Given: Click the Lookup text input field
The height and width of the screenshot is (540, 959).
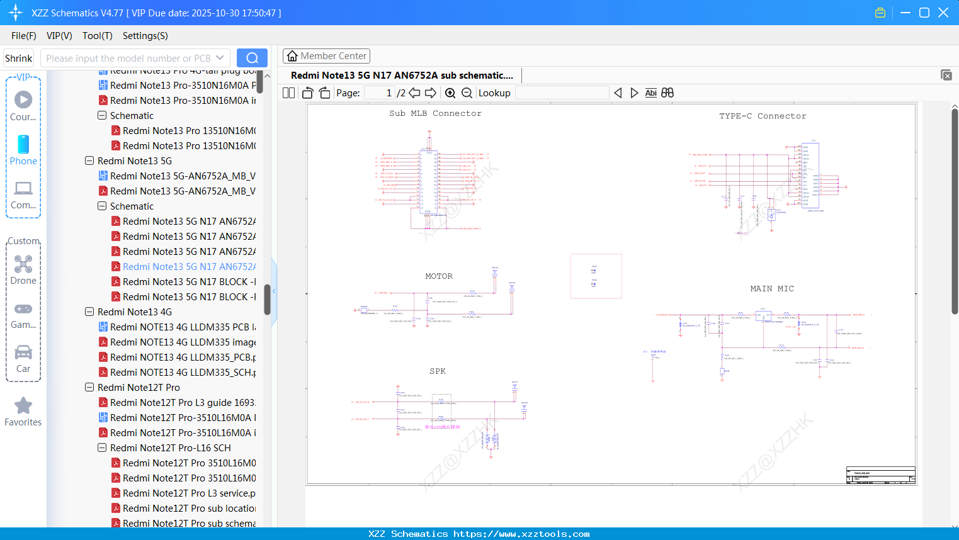Looking at the screenshot, I should click(562, 93).
